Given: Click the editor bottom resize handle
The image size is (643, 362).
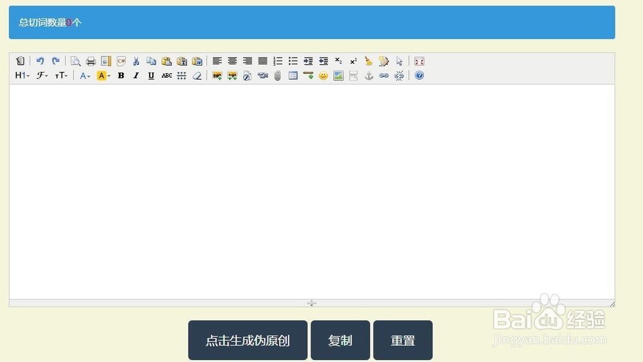Looking at the screenshot, I should point(312,303).
